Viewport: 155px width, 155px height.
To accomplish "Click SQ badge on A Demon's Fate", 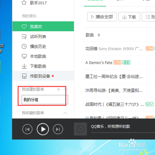I will coord(117,62).
